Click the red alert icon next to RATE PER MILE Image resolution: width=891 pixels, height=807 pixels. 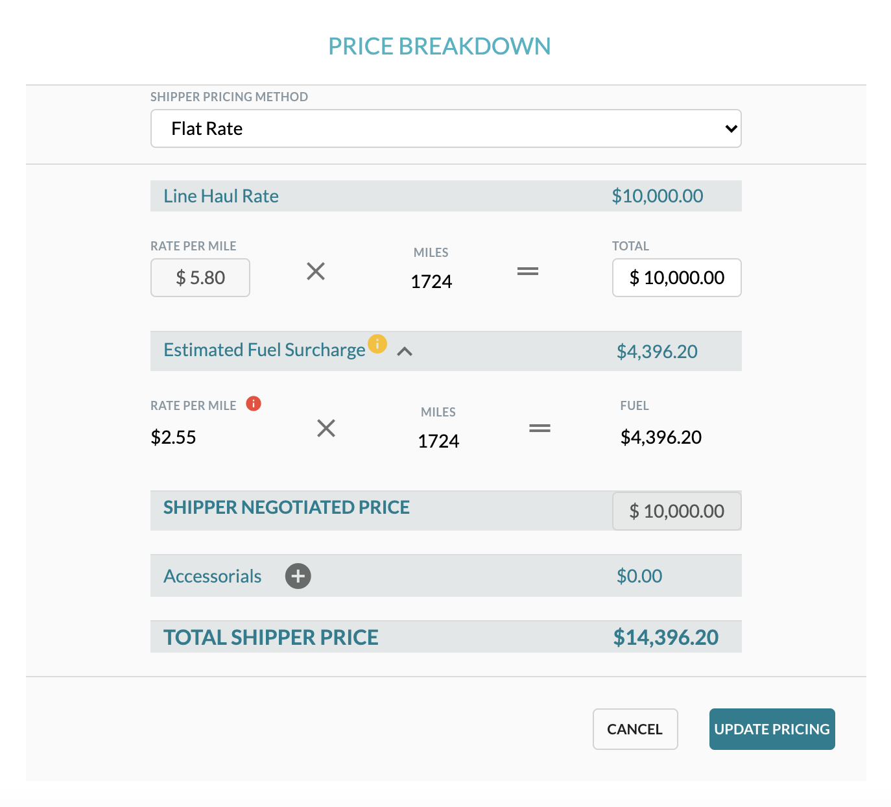tap(254, 403)
